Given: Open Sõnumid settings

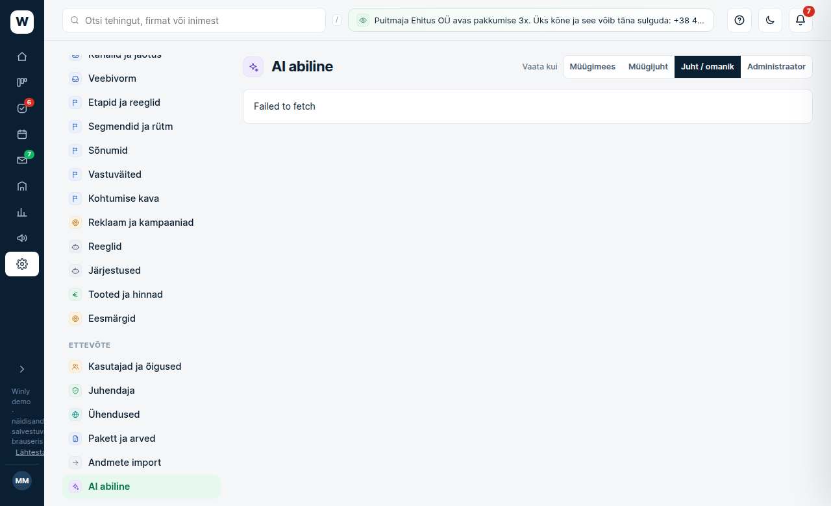Looking at the screenshot, I should [x=142, y=151].
